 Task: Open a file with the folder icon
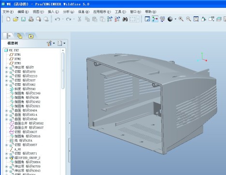15,19
